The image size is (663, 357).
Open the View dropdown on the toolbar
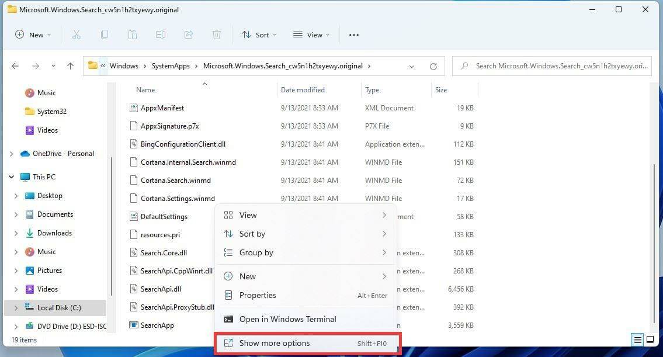pos(311,34)
